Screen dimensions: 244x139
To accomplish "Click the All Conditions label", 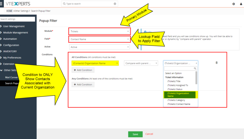I will [79, 57].
